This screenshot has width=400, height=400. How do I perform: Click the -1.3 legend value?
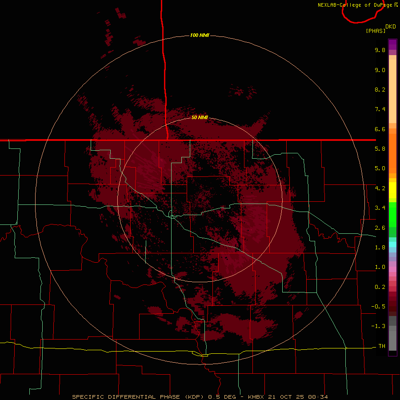click(378, 326)
